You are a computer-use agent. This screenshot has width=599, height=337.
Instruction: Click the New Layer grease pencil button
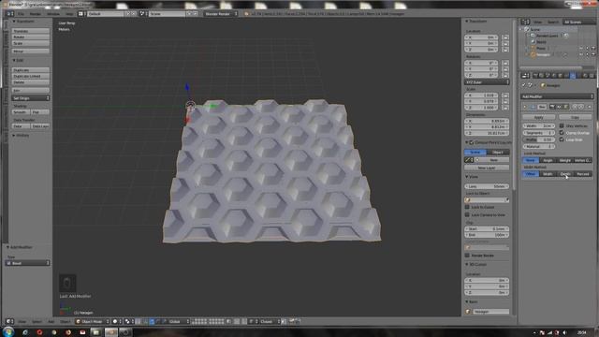487,168
